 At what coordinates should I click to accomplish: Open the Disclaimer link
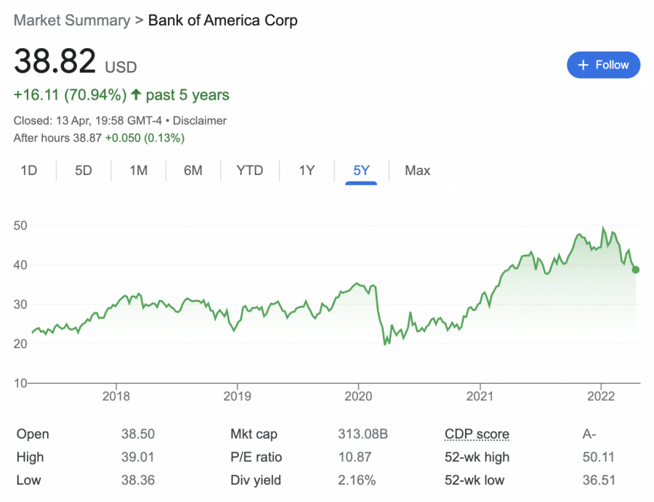201,121
